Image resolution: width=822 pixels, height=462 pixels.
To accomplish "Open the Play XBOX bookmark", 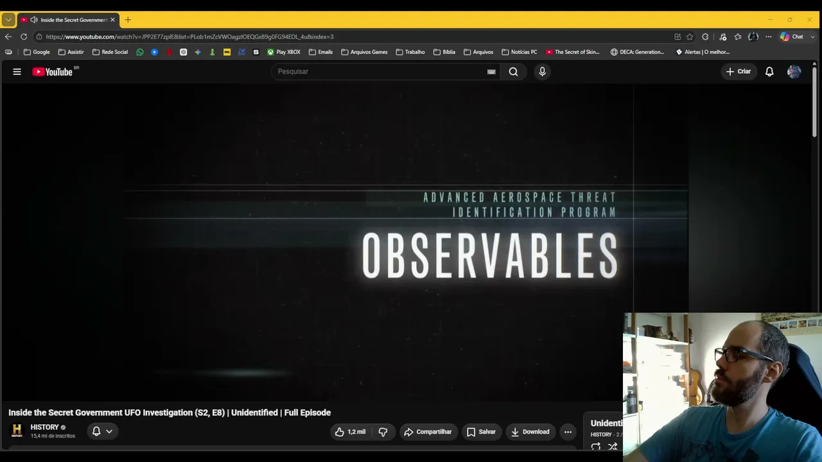I will click(x=284, y=52).
